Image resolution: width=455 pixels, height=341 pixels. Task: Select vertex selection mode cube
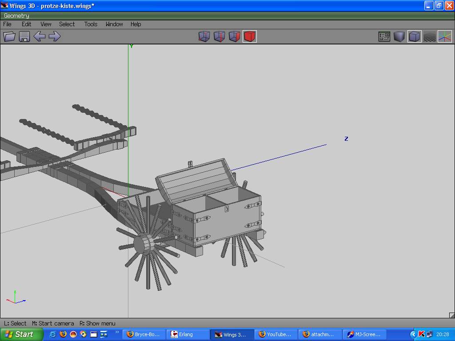coord(204,36)
